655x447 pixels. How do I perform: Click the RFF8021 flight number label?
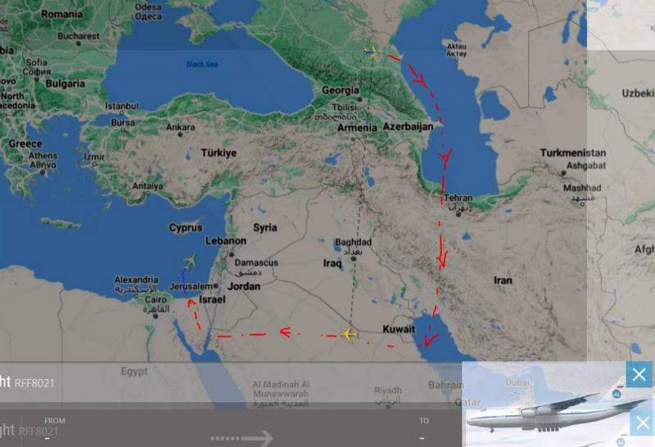(34, 383)
